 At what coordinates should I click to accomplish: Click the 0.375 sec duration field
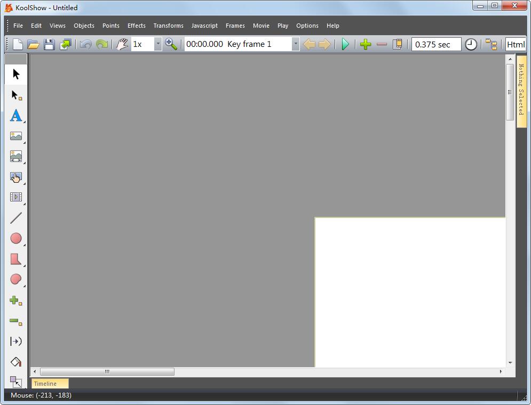point(436,44)
